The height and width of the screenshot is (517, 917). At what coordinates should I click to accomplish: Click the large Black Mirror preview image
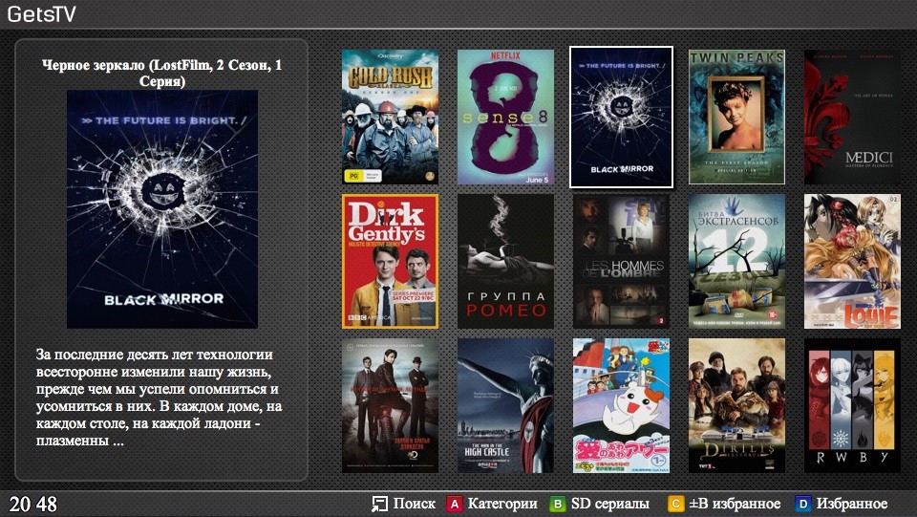coord(162,209)
